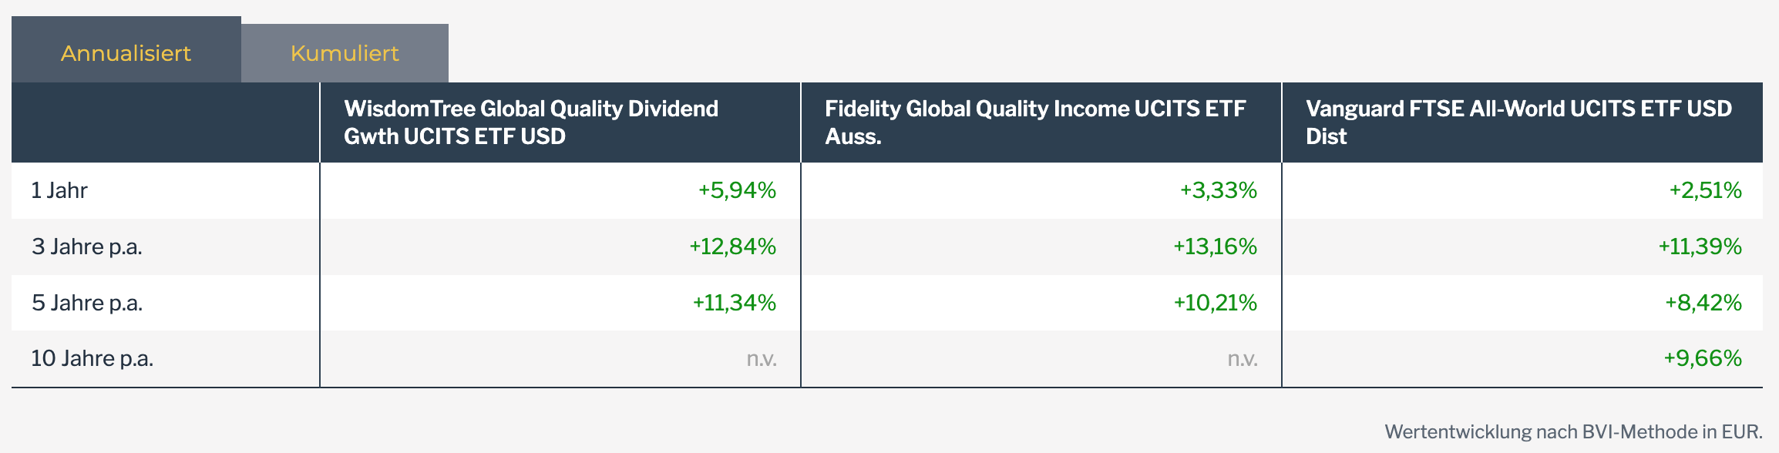Viewport: 1779px width, 453px height.
Task: Click the +11,34% five-year value
Action: point(734,303)
